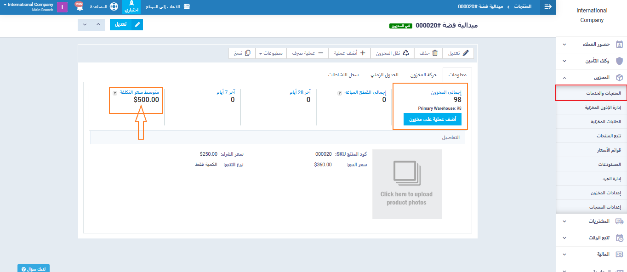This screenshot has width=627, height=272.
Task: Click the trash Delete button in toolbar
Action: pos(428,53)
